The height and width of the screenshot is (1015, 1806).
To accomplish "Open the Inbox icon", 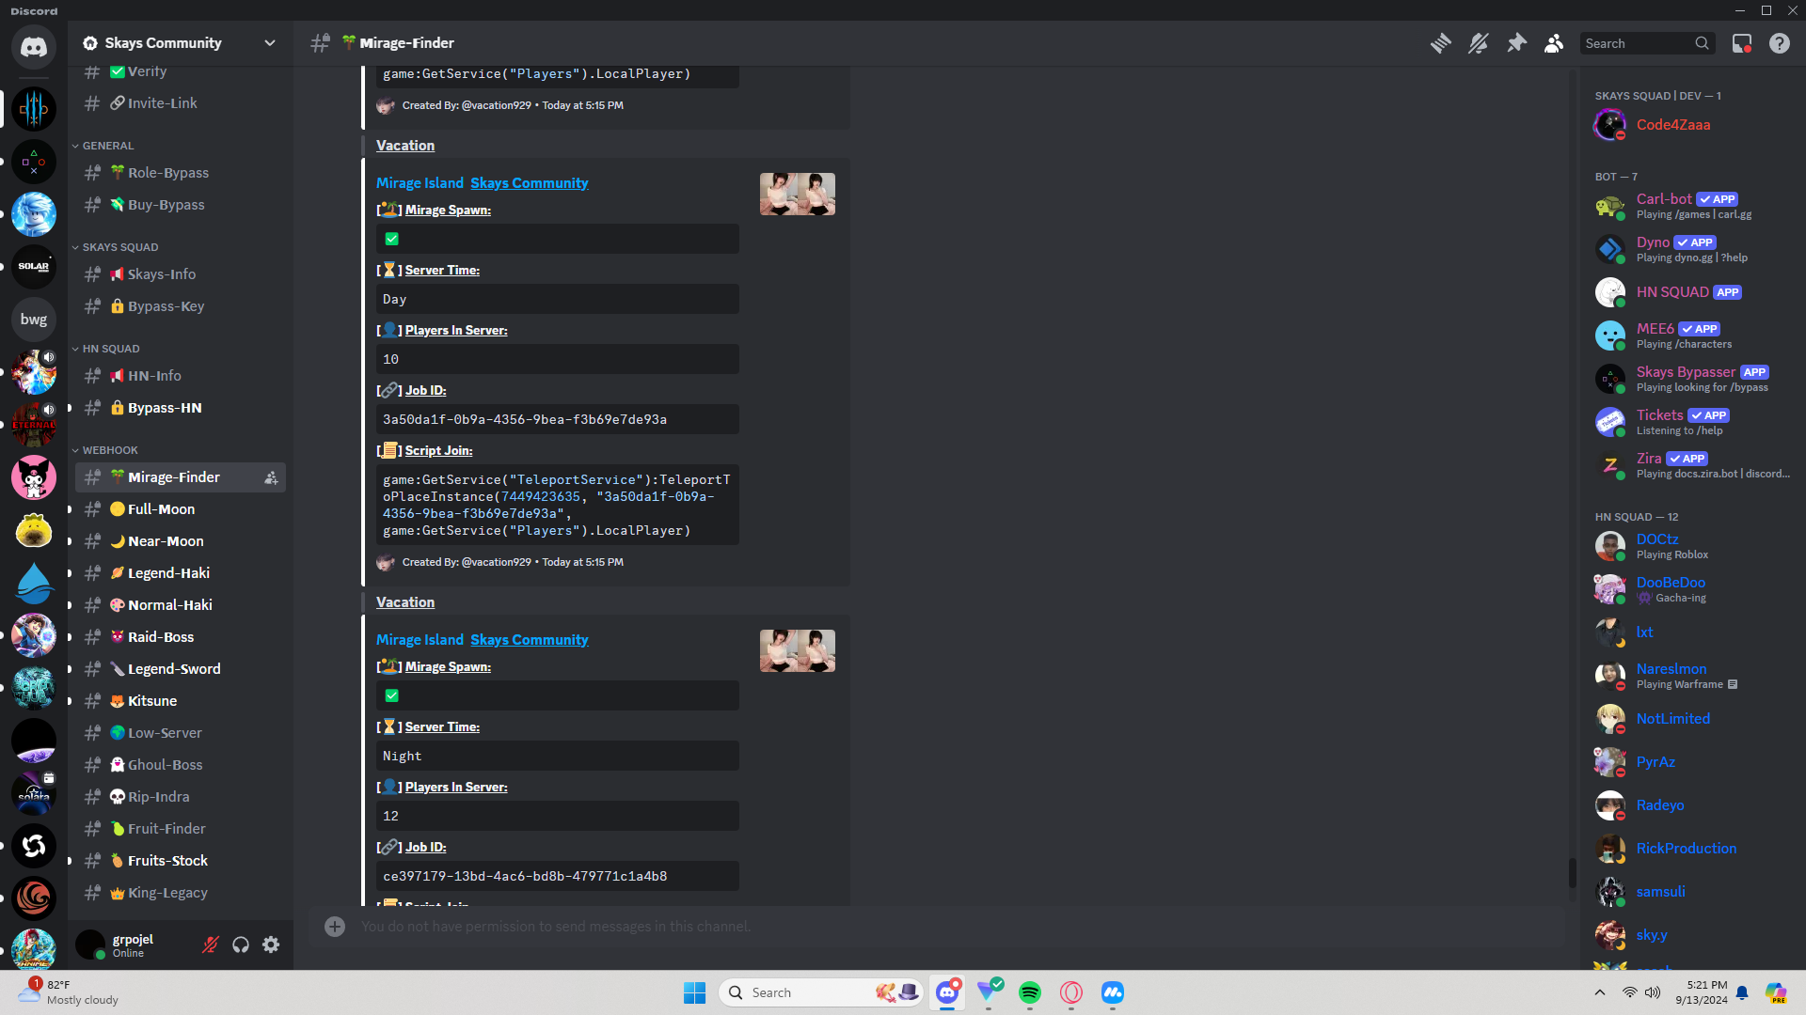I will [x=1742, y=43].
